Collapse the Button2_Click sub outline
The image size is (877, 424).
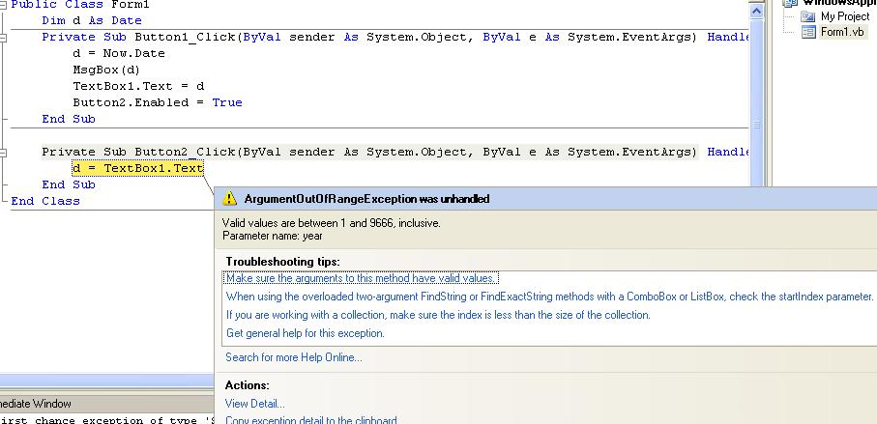pyautogui.click(x=4, y=152)
